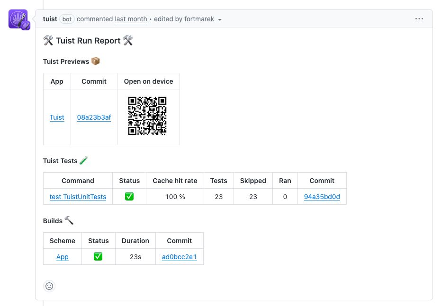This screenshot has height=306, width=441.
Task: Click the QR code image for device
Action: pyautogui.click(x=147, y=116)
